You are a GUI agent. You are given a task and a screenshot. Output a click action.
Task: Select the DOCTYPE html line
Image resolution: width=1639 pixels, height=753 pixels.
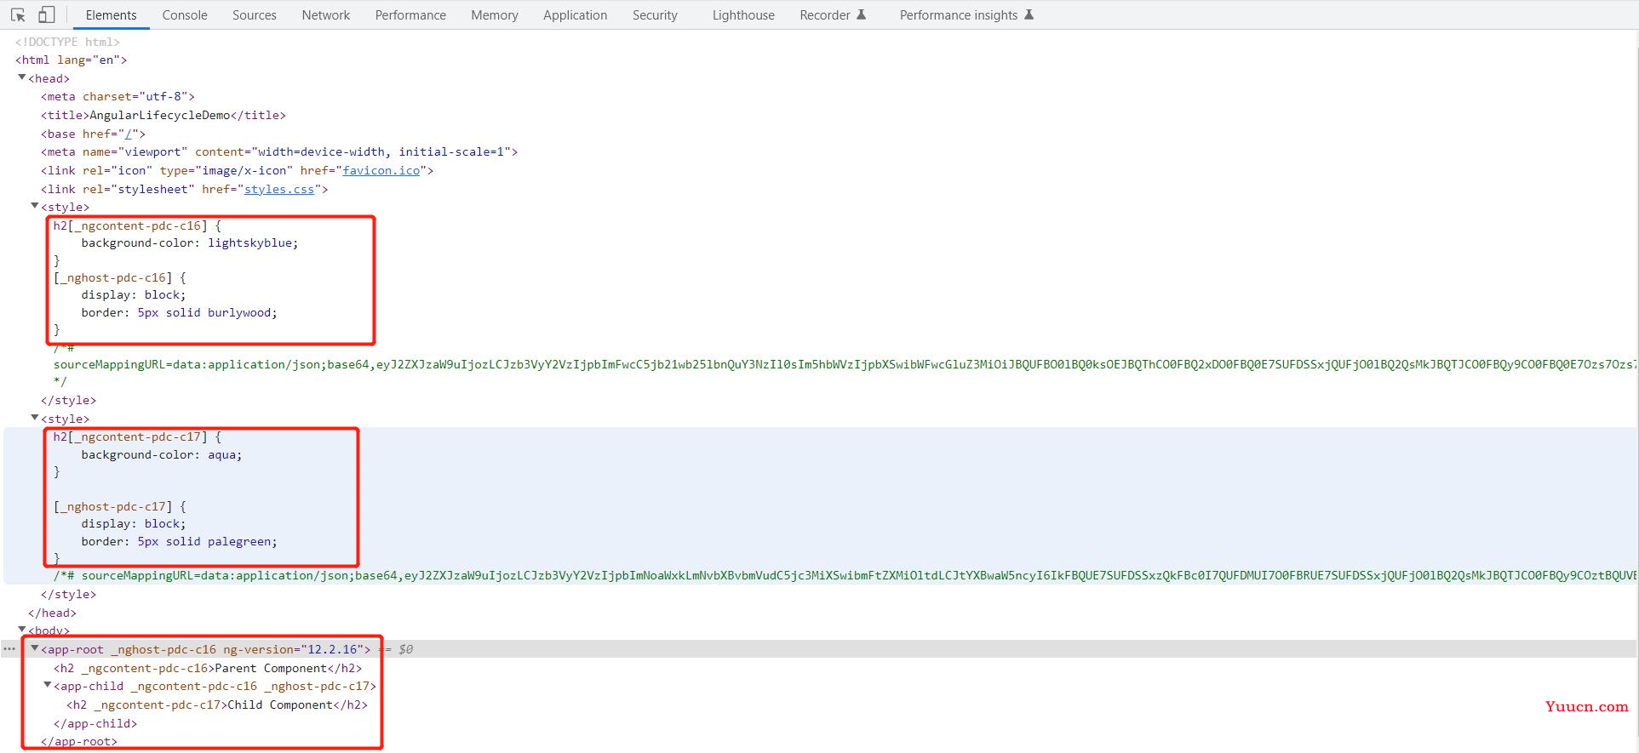67,42
